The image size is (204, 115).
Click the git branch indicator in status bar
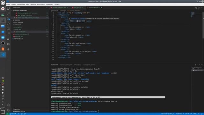[13, 114]
